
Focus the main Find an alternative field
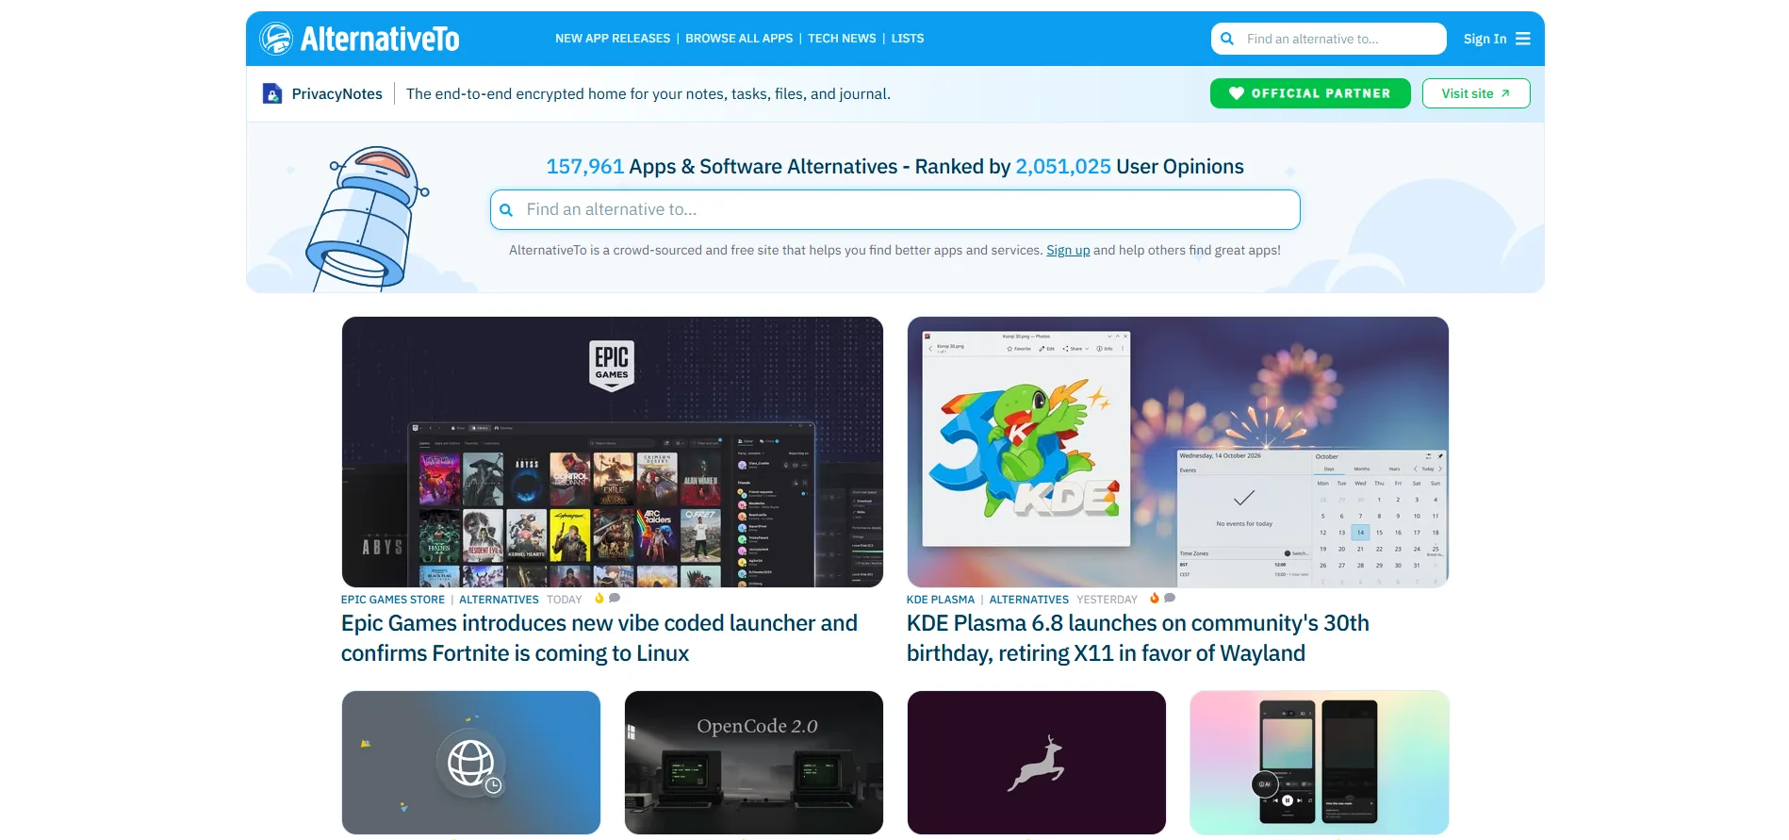tap(894, 210)
